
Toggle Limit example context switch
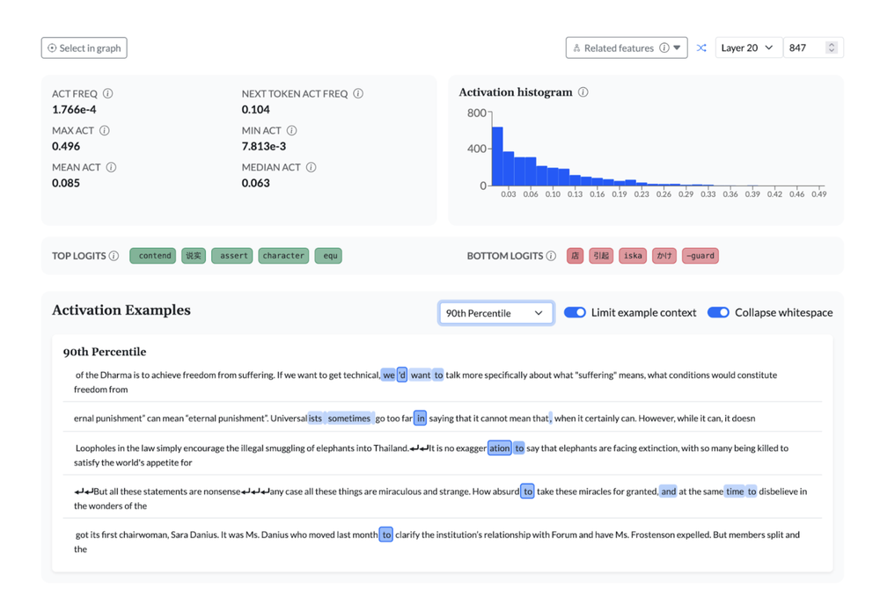[x=575, y=312]
